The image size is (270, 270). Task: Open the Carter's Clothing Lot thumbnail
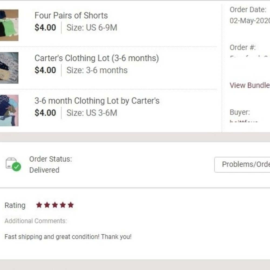9,68
